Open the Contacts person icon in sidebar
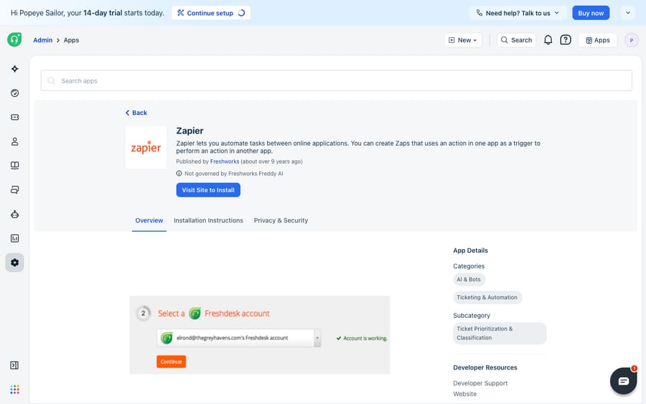The image size is (646, 404). click(x=15, y=141)
